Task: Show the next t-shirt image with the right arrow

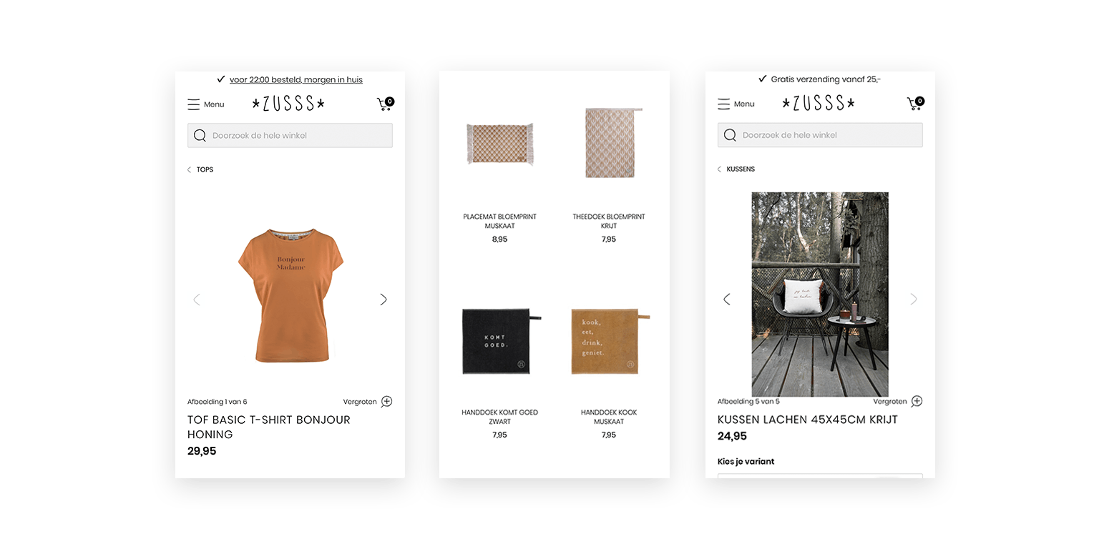Action: tap(383, 300)
